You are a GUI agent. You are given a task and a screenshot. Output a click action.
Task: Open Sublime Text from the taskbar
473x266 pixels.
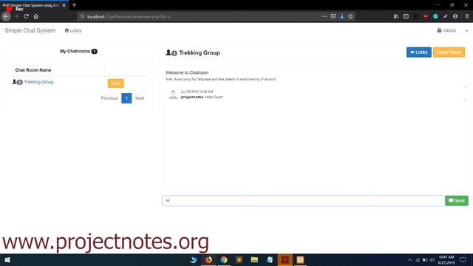click(239, 259)
